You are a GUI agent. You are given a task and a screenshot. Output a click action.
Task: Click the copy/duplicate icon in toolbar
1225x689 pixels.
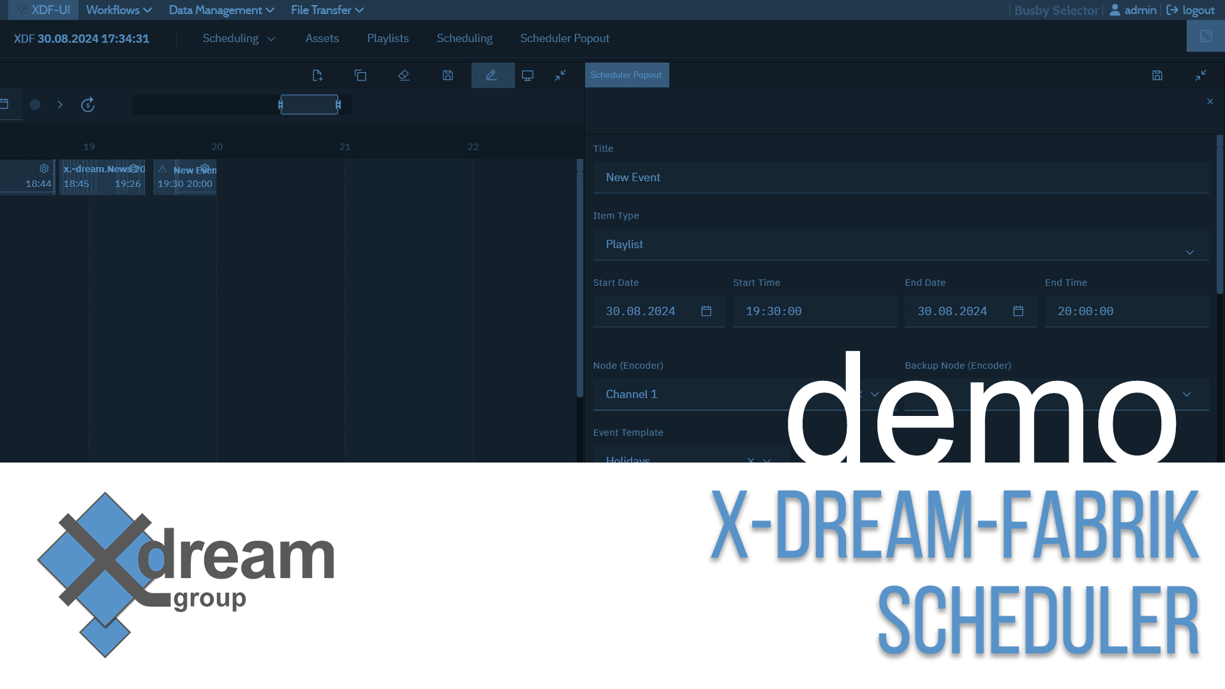[x=360, y=75]
